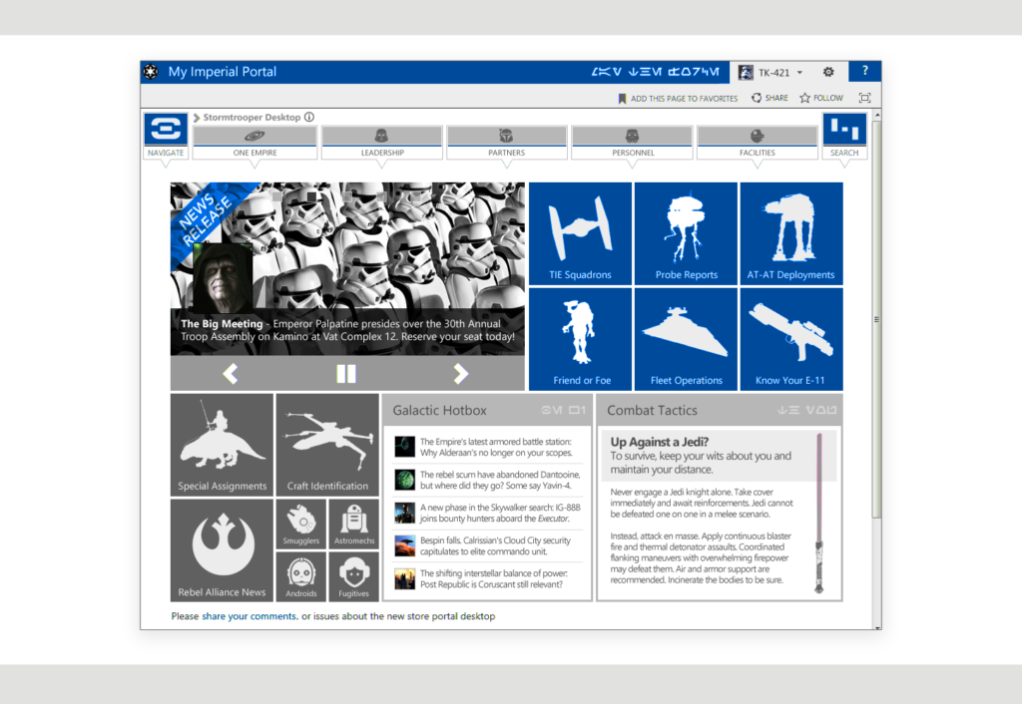
Task: Click the help question mark button
Action: pyautogui.click(x=865, y=71)
